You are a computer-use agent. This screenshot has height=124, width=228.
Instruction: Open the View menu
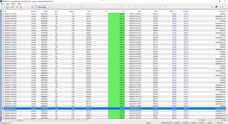coord(7,4)
